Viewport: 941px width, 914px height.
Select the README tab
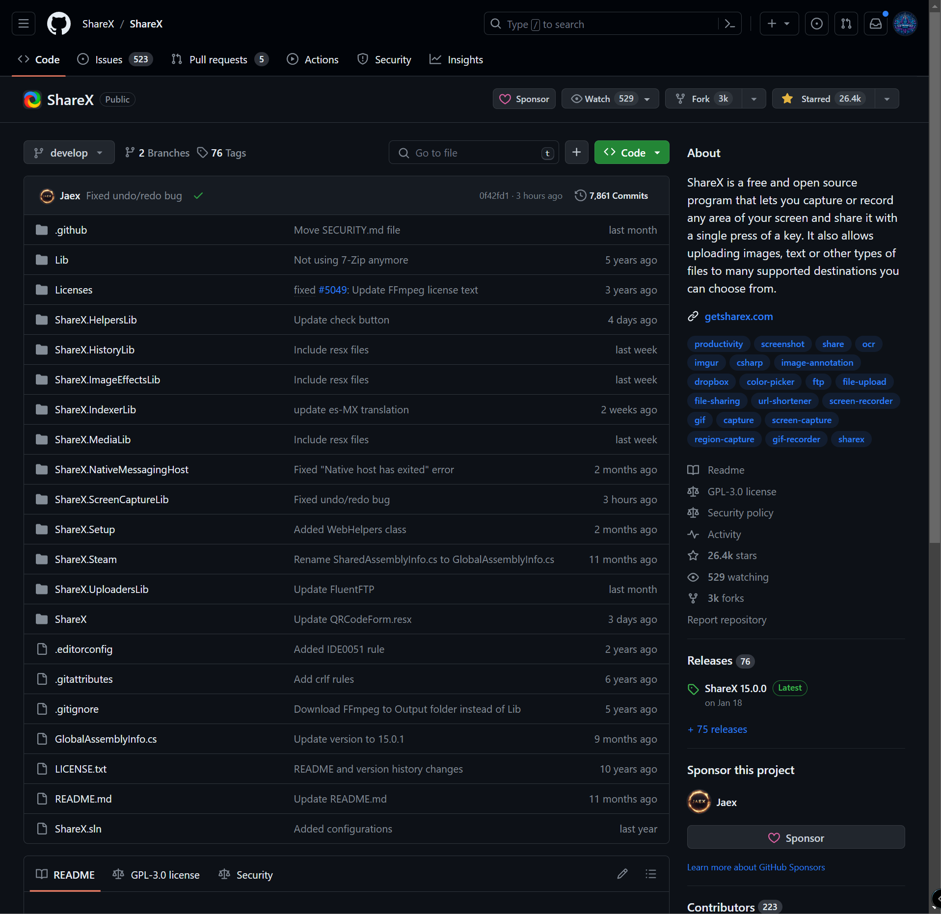[x=65, y=875]
